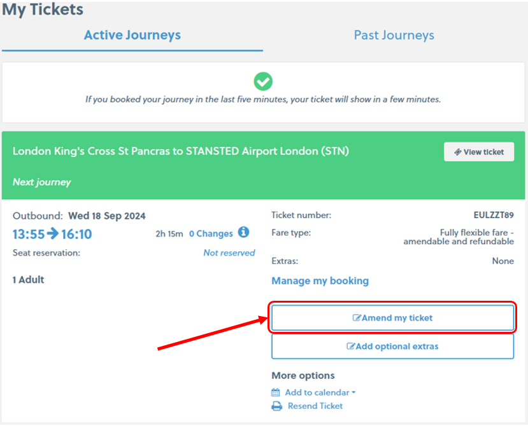Click the King's Cross to Stansted journey title
The height and width of the screenshot is (426, 528).
[x=180, y=151]
